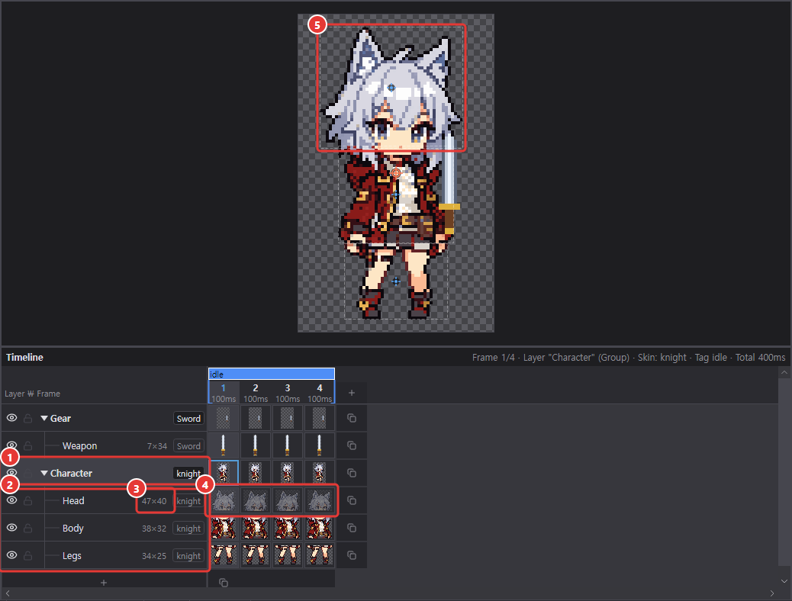The height and width of the screenshot is (601, 792).
Task: Select the Head layer name
Action: (x=73, y=500)
